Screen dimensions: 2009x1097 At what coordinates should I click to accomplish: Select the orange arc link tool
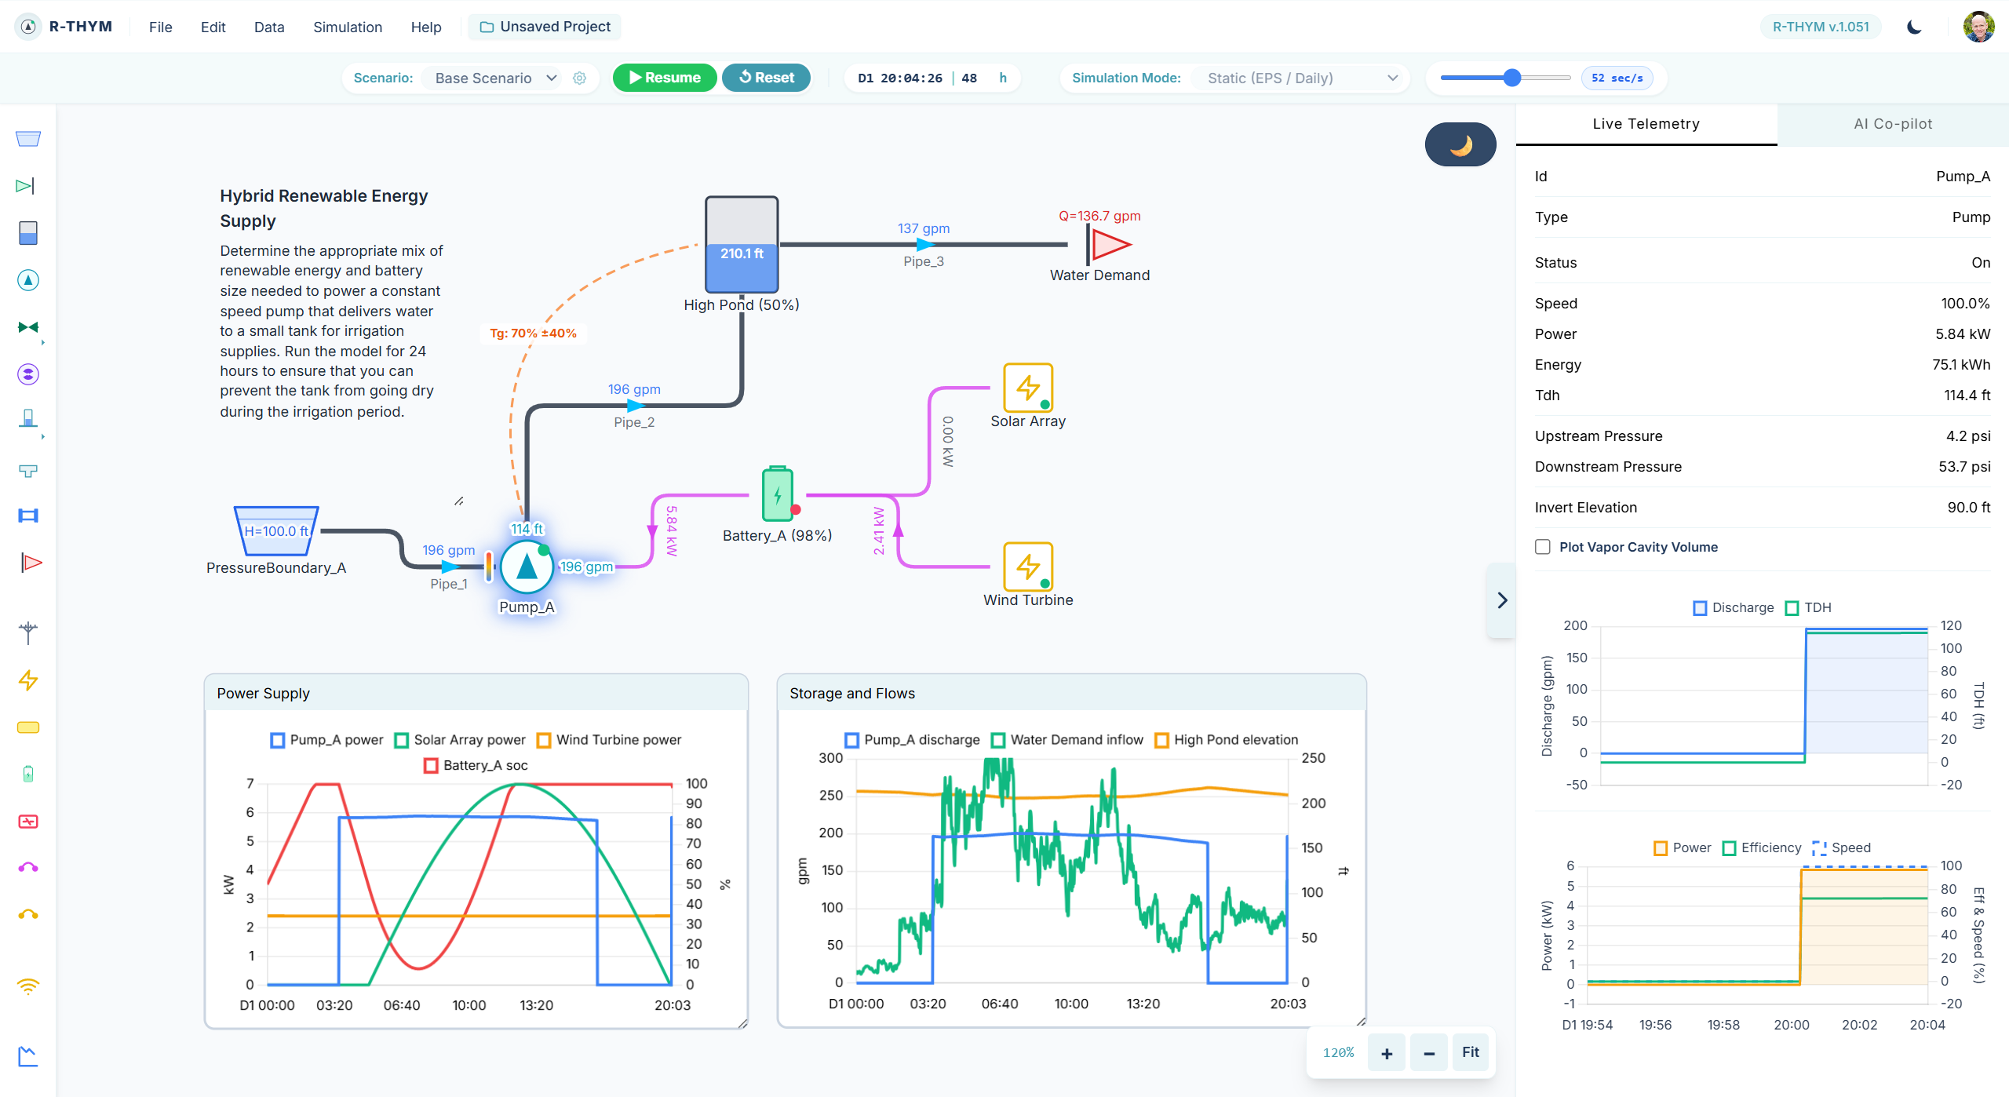tap(28, 914)
